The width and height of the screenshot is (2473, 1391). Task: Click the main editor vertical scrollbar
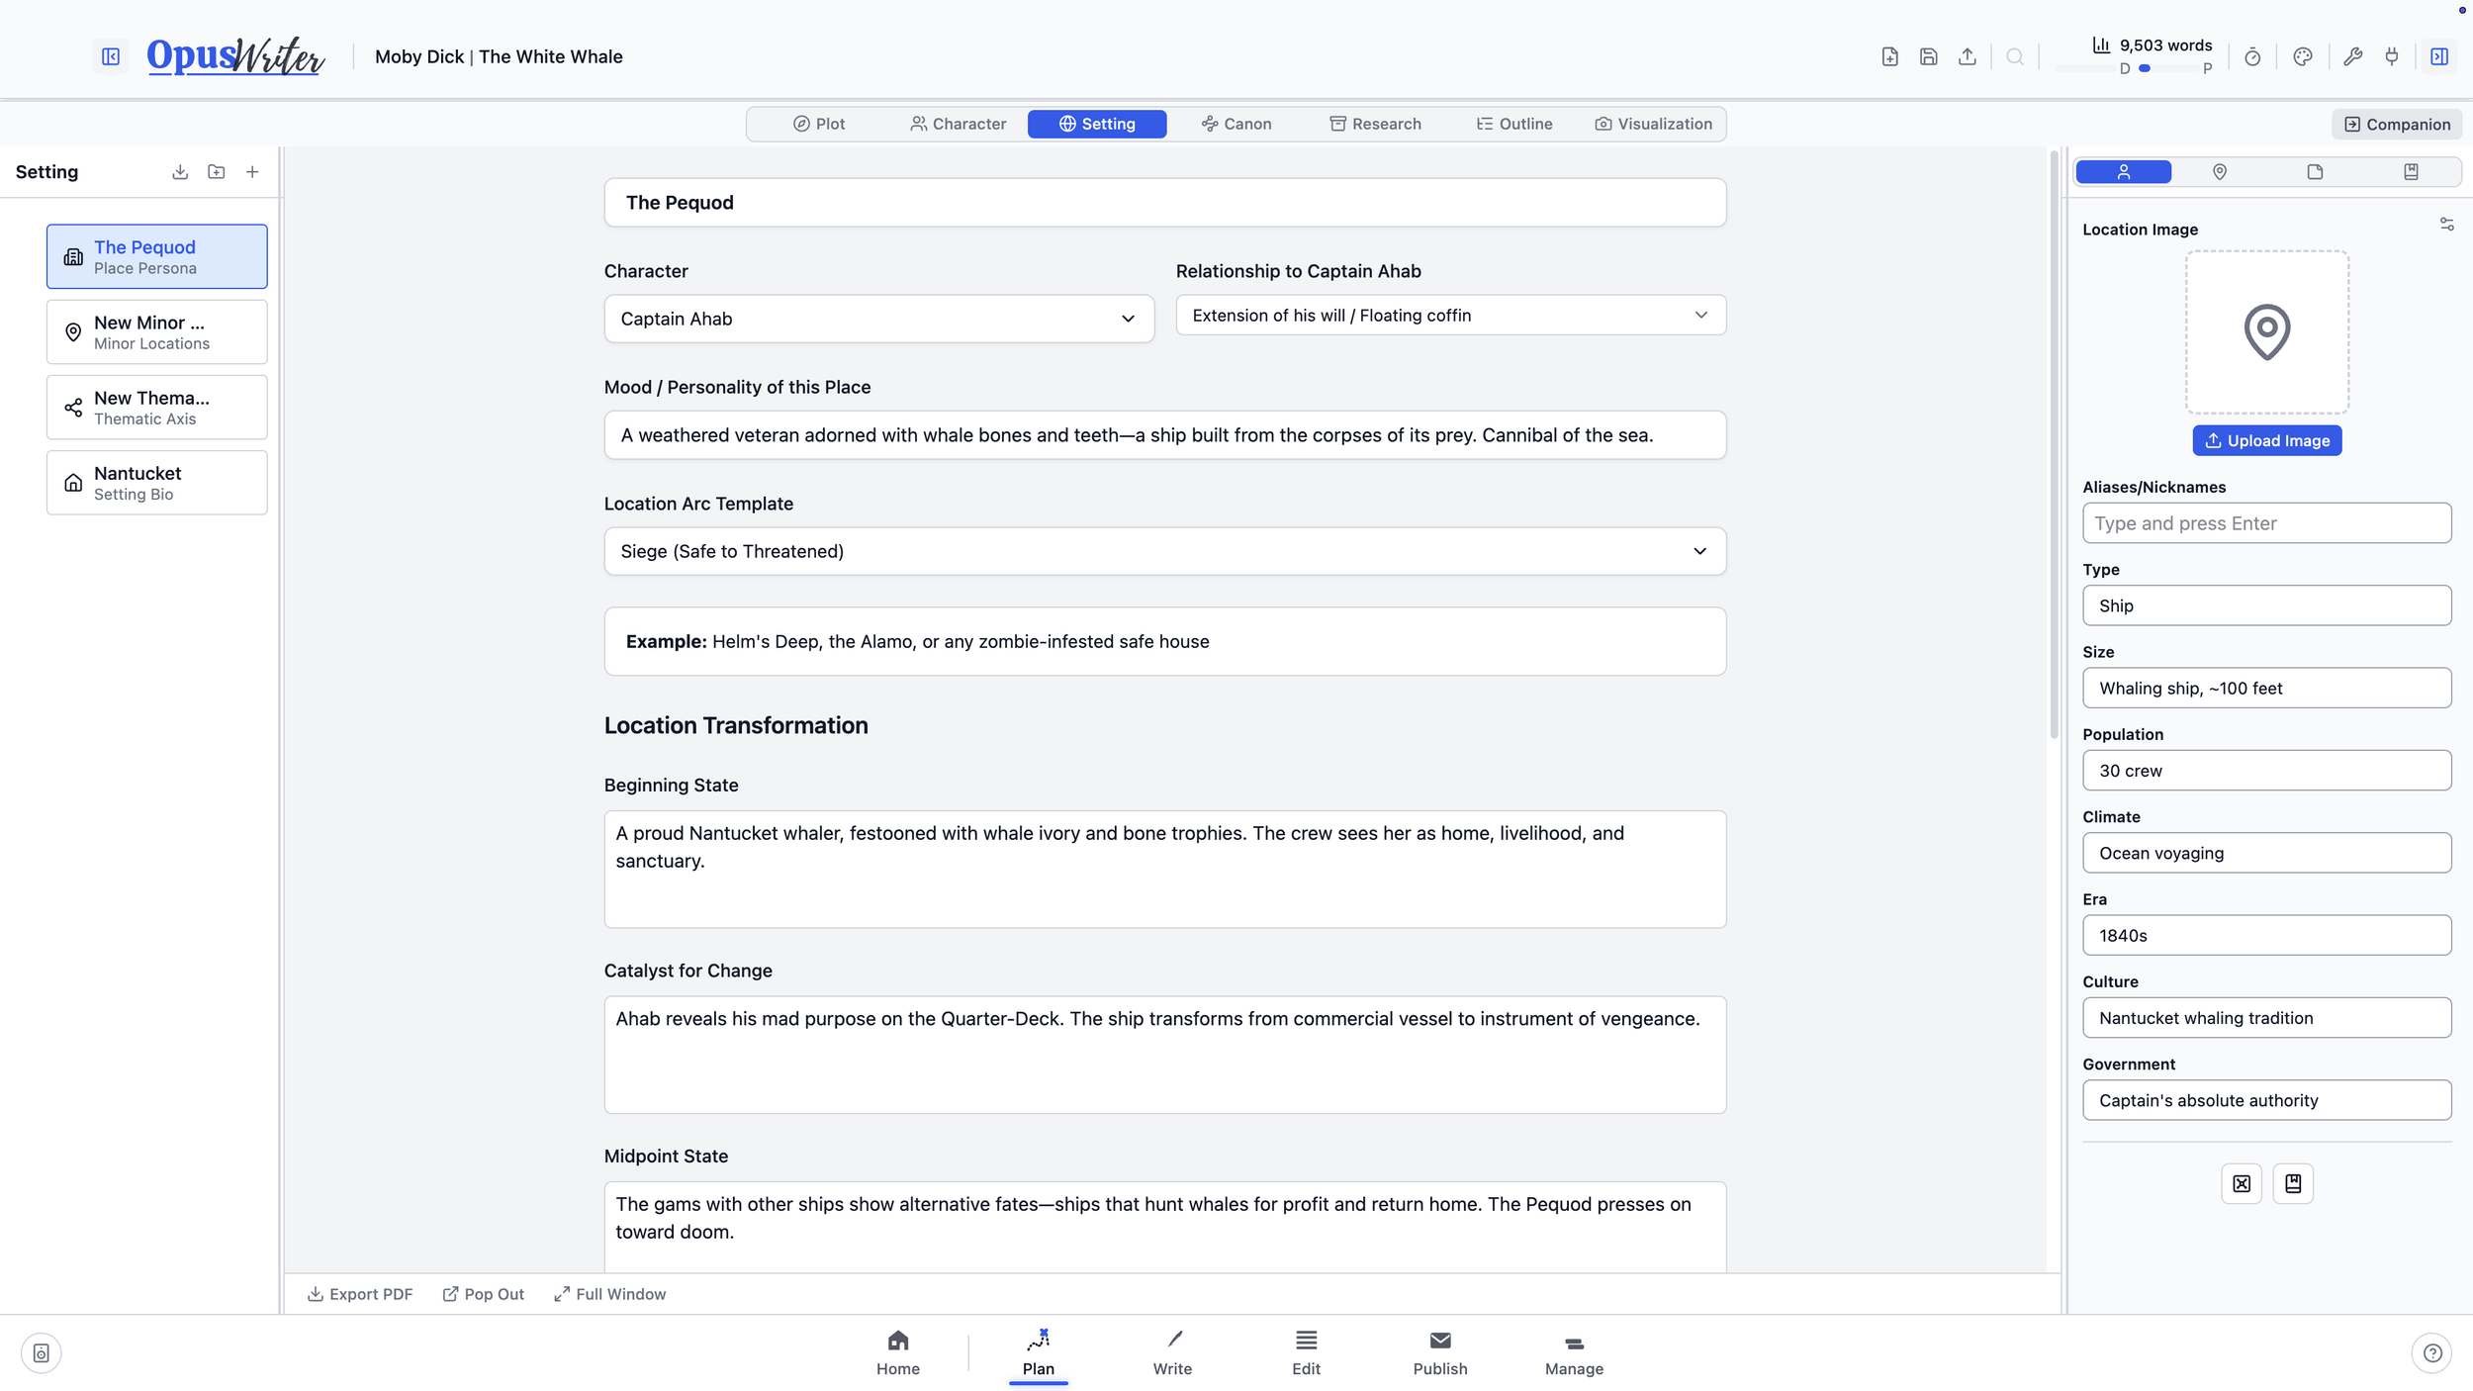(2054, 445)
